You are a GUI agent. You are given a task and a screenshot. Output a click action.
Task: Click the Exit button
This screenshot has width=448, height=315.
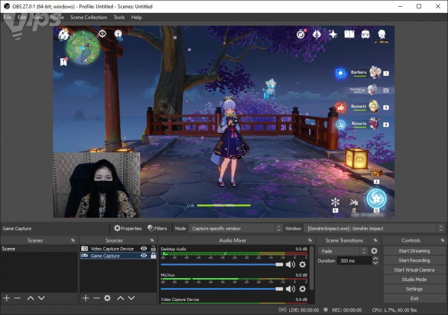tap(414, 298)
